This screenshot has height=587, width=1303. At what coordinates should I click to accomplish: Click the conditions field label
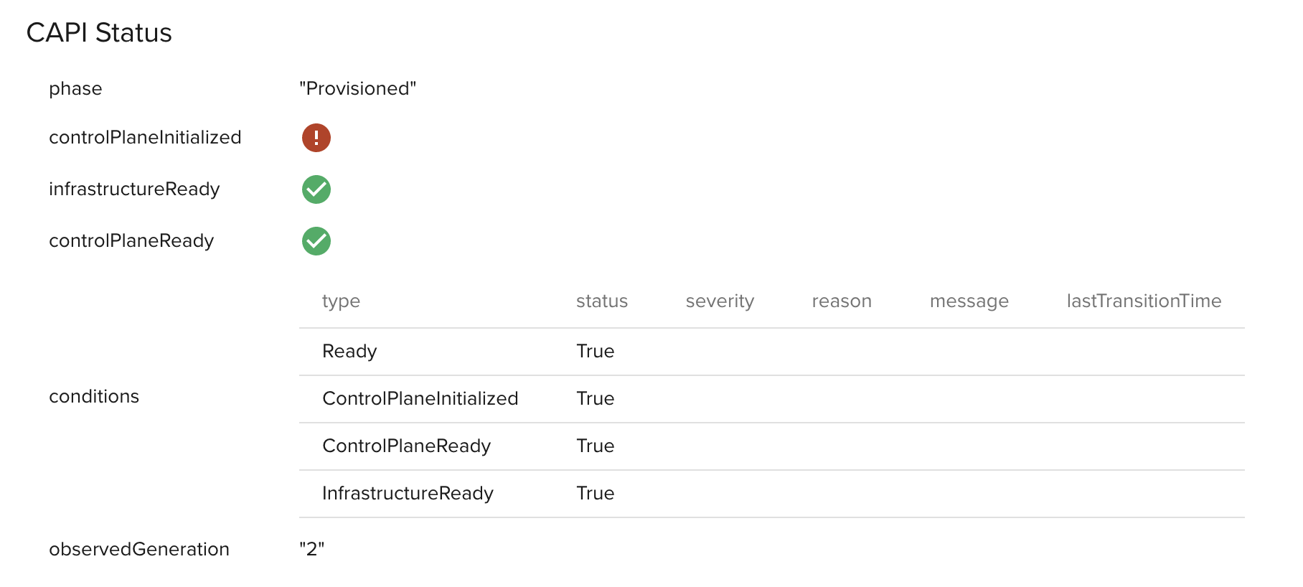[94, 396]
